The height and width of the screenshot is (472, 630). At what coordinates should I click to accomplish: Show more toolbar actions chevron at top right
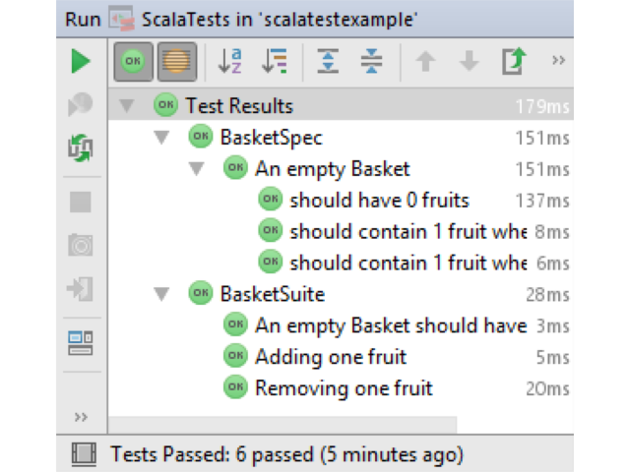[x=558, y=60]
